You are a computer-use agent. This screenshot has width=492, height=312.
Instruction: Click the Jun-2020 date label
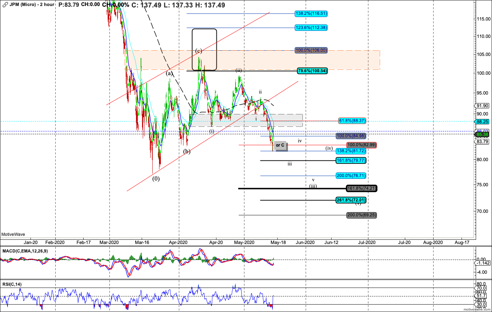pyautogui.click(x=305, y=242)
